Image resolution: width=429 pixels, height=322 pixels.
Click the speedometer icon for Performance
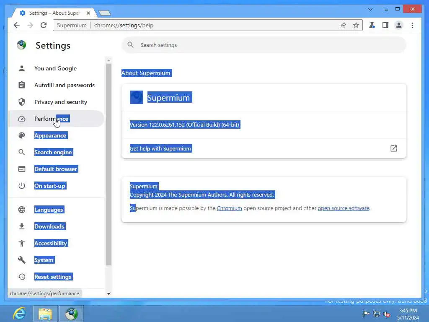click(22, 119)
